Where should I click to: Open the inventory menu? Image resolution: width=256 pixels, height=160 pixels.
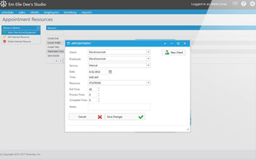click(70, 12)
